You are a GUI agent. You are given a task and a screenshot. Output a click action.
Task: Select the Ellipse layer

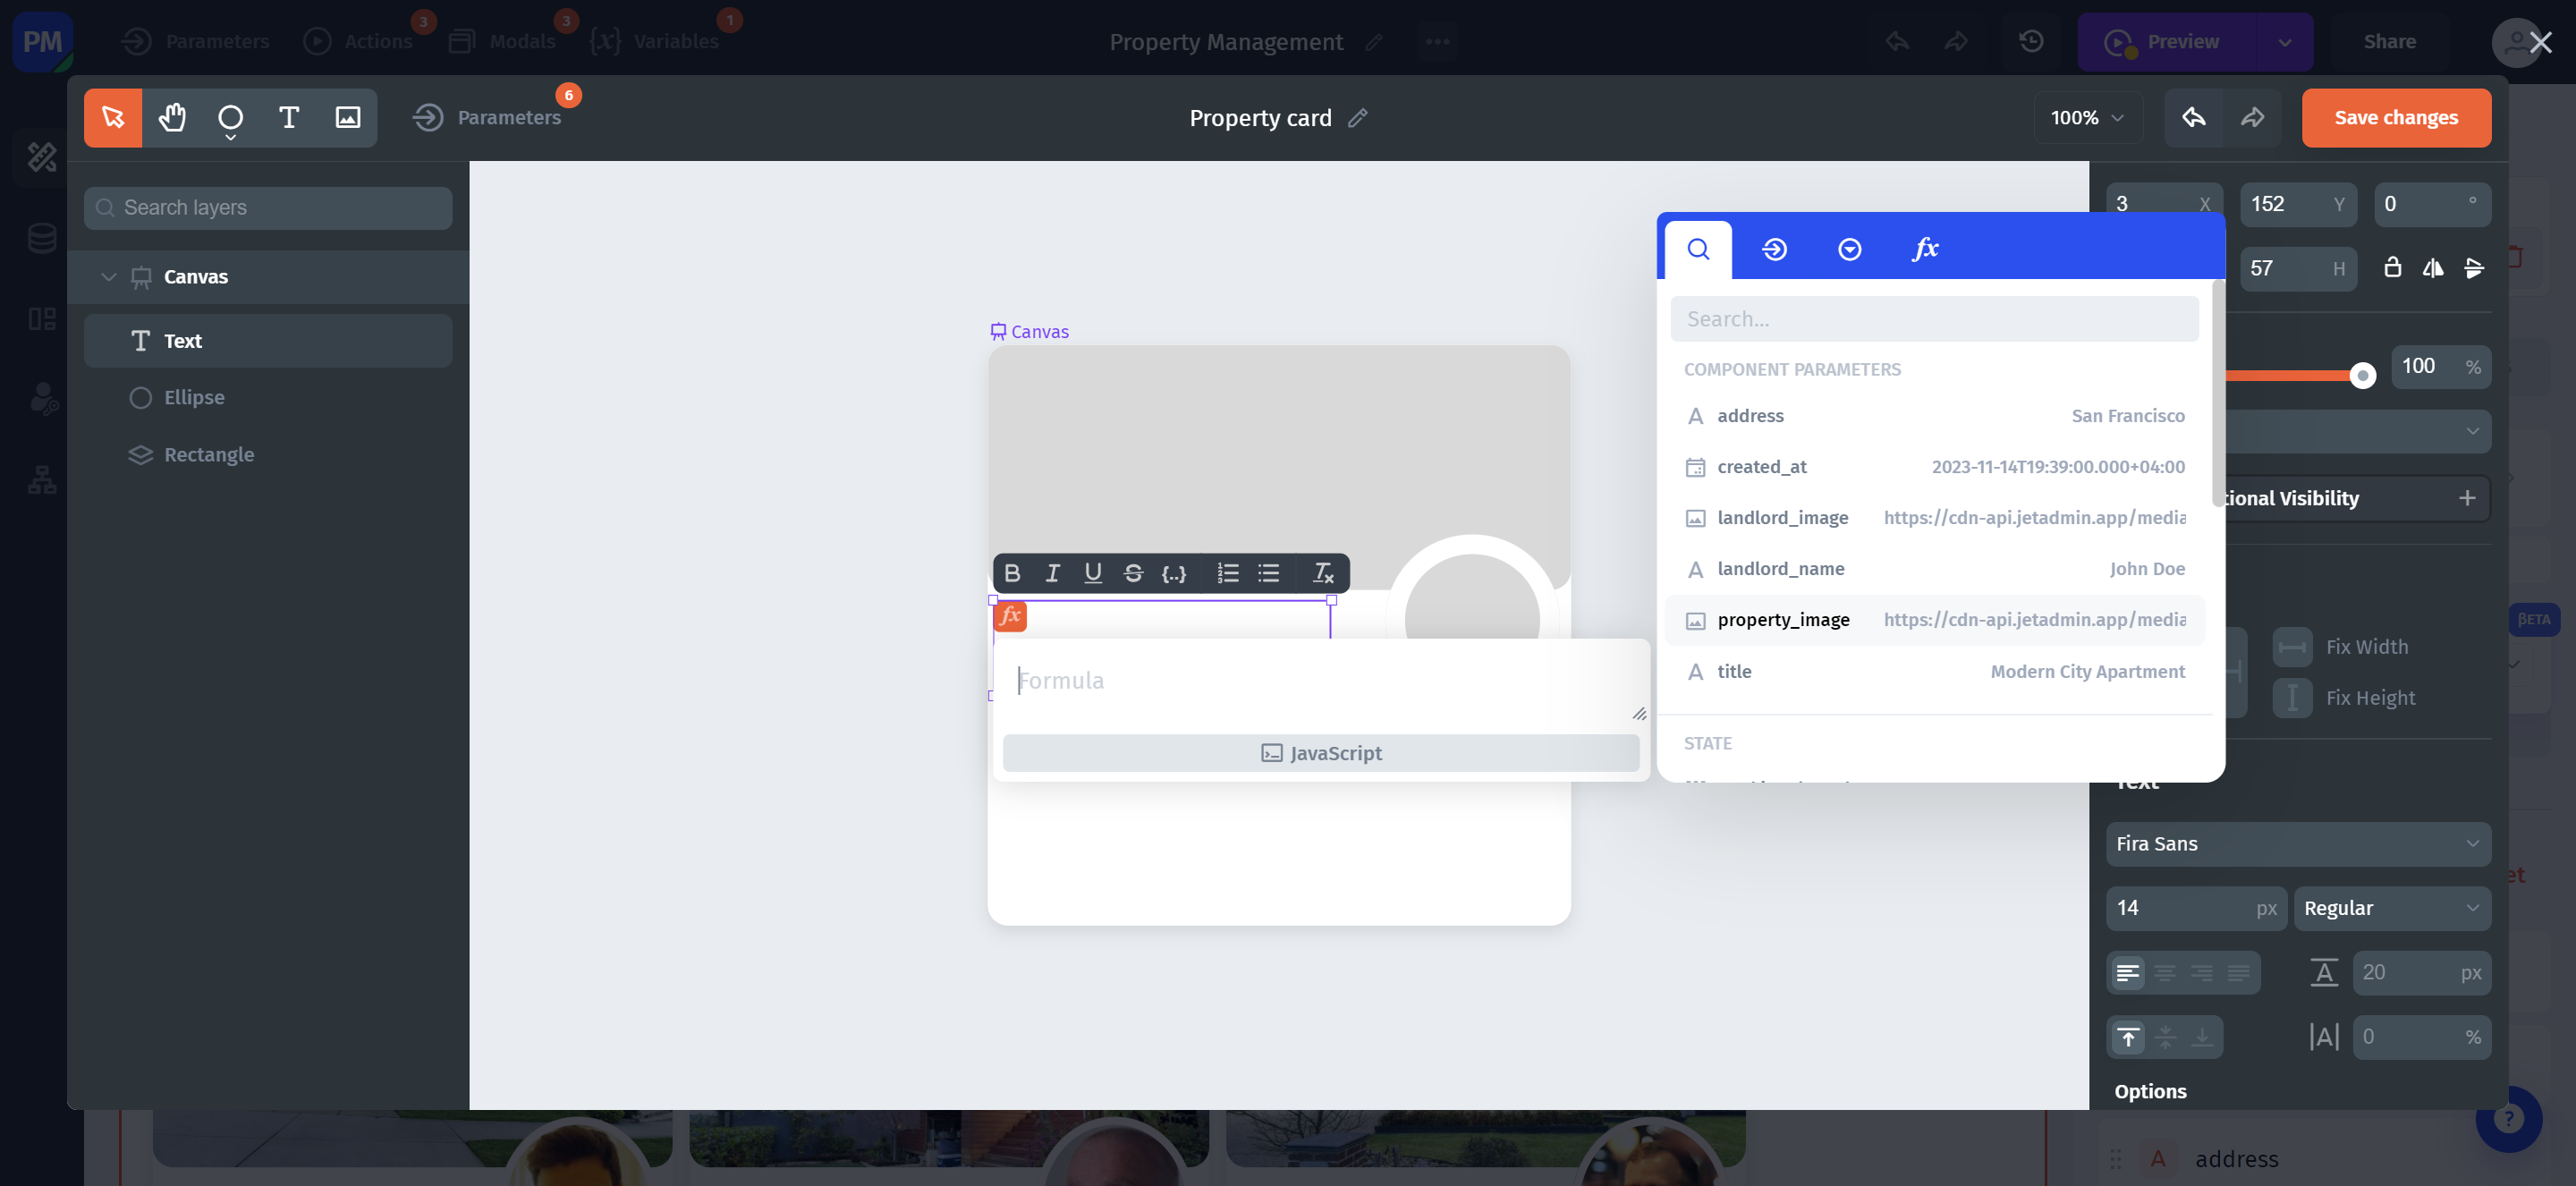268,398
